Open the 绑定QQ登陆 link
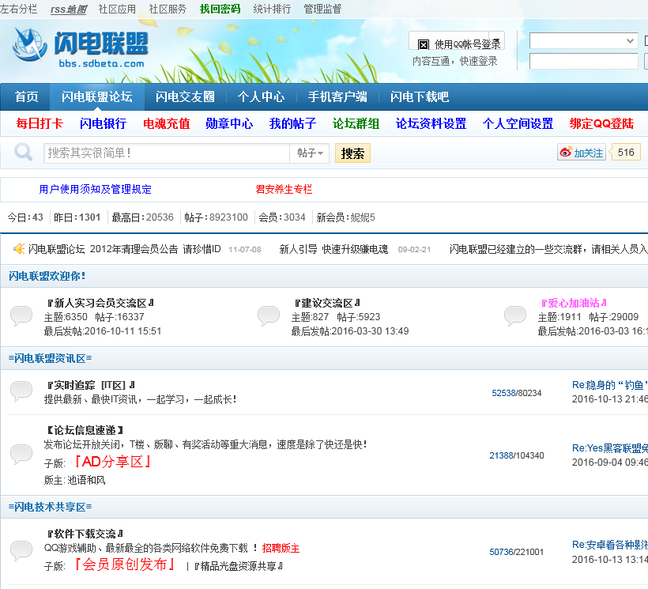 (601, 123)
